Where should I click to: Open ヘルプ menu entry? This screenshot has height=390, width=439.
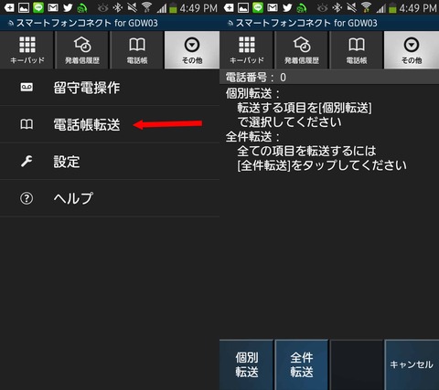110,198
